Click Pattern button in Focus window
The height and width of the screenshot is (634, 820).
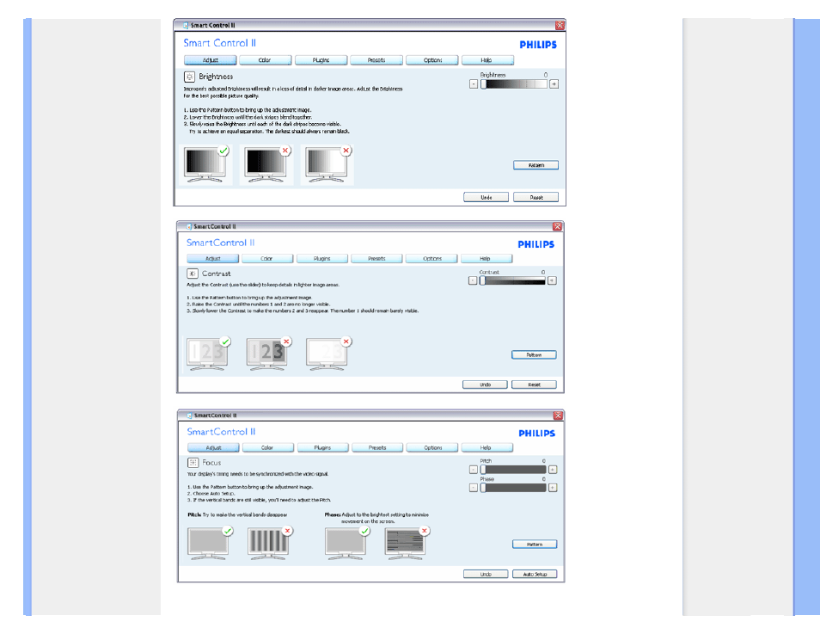535,545
